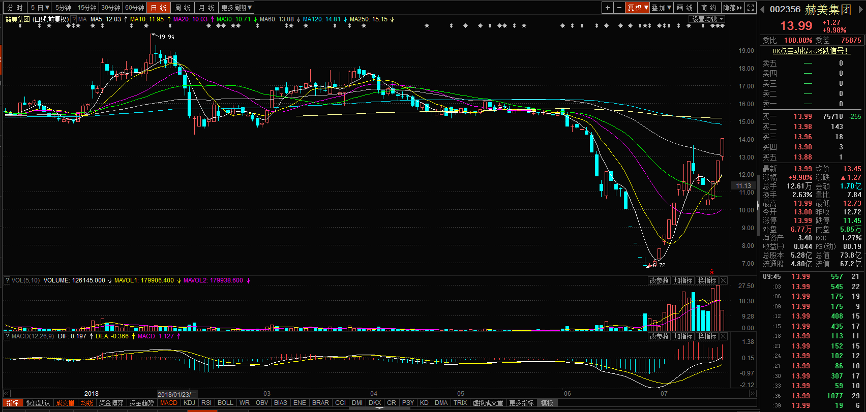Viewport: 866px width, 412px height.
Task: Click the 2018/01/23 date marker
Action: 176,394
